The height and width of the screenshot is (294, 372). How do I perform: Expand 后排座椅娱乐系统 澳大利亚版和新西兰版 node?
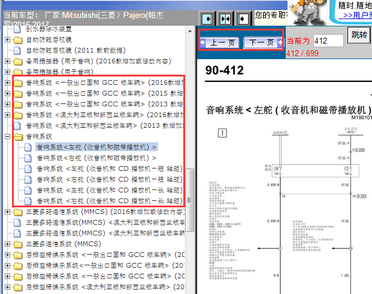point(7,287)
